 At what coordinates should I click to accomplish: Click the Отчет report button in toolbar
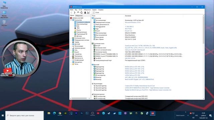96,13
